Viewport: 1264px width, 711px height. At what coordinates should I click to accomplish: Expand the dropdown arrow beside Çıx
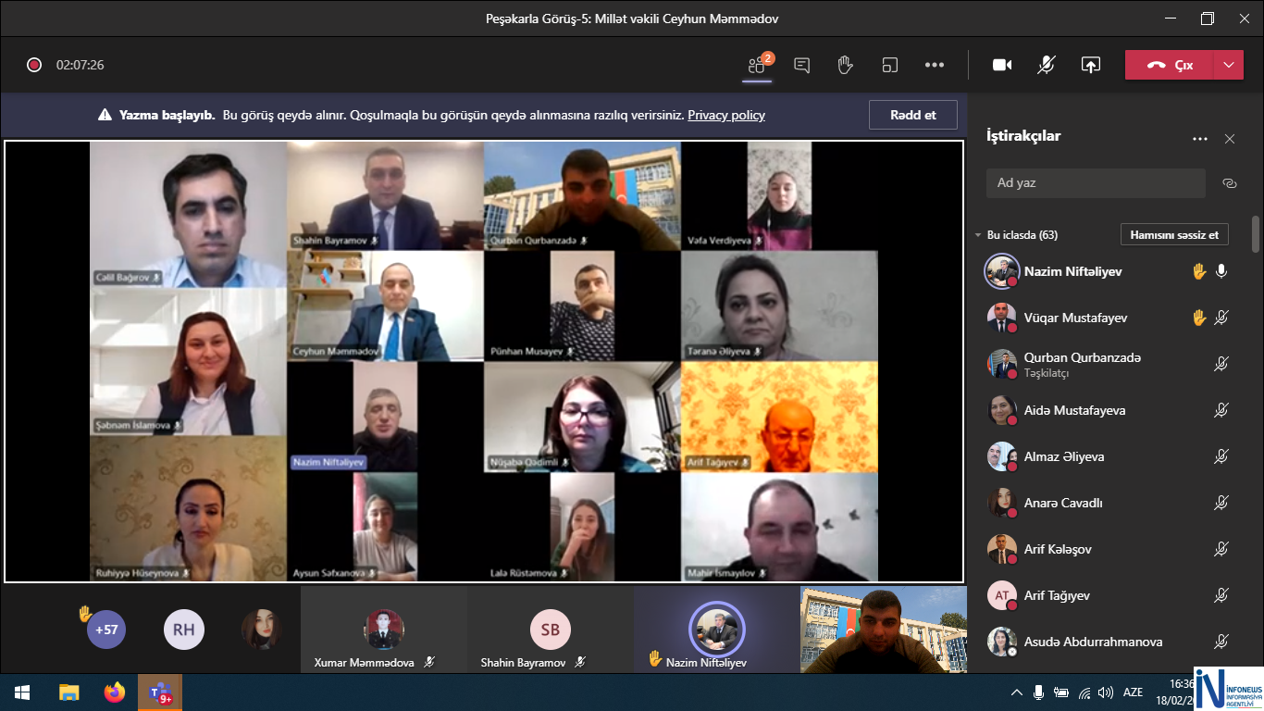(1228, 65)
